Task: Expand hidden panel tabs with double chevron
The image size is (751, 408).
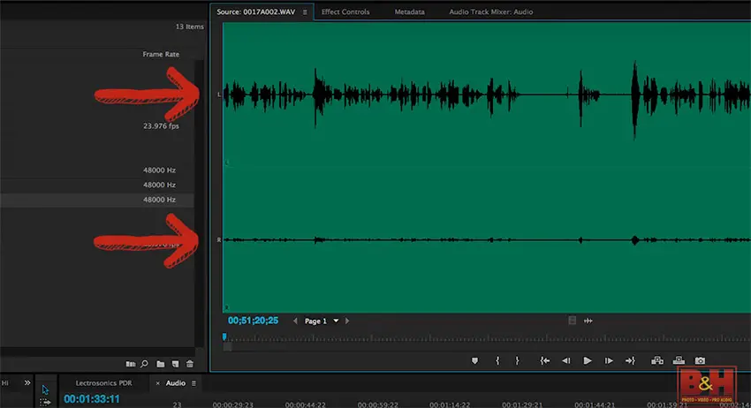Action: point(27,382)
